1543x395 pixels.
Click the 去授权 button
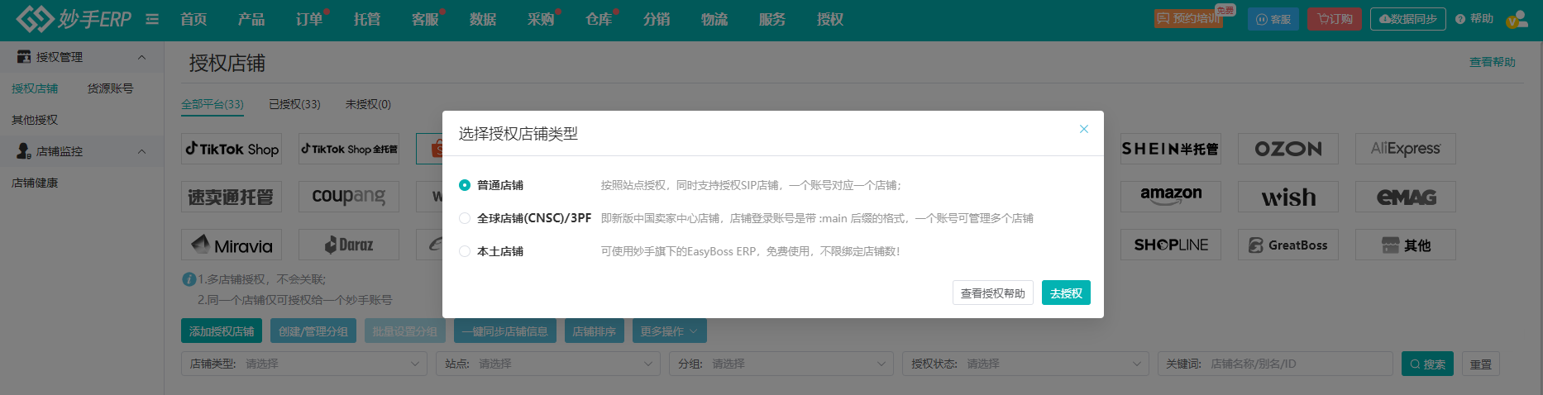tap(1065, 293)
